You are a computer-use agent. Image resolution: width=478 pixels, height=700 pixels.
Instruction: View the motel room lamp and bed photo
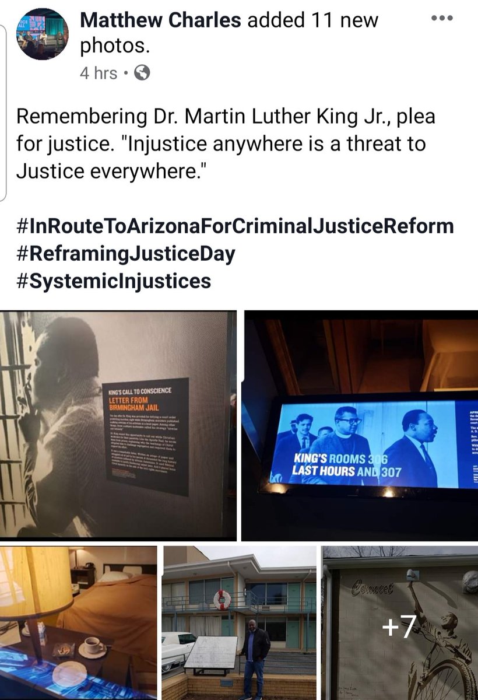(78, 622)
